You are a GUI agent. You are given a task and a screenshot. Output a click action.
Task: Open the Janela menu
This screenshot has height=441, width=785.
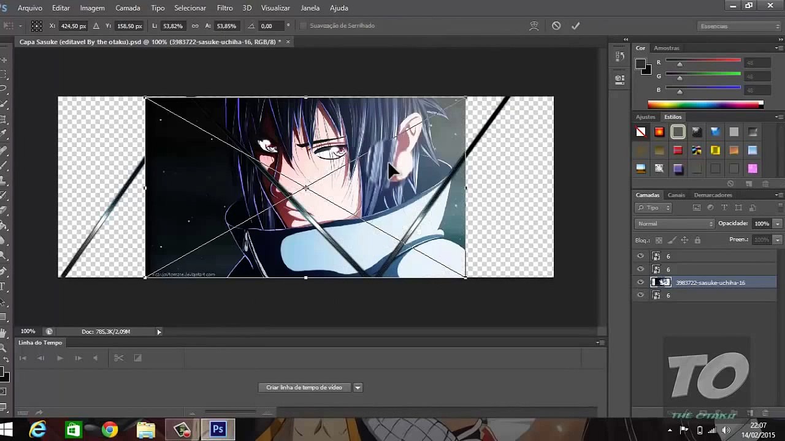tap(310, 8)
